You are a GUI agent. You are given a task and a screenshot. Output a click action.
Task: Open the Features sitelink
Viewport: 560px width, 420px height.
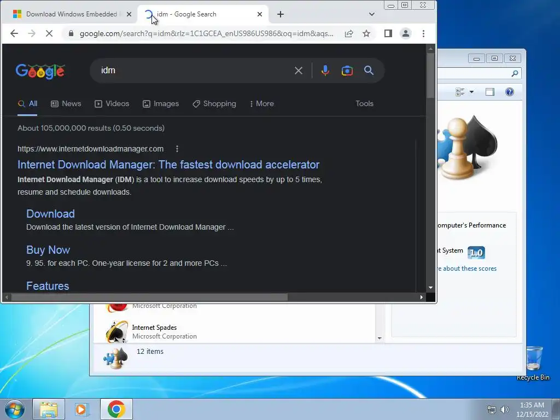48,286
